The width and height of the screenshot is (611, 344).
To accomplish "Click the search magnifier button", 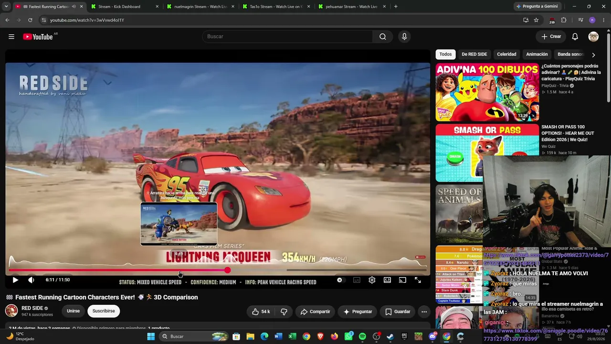I will 383,37.
